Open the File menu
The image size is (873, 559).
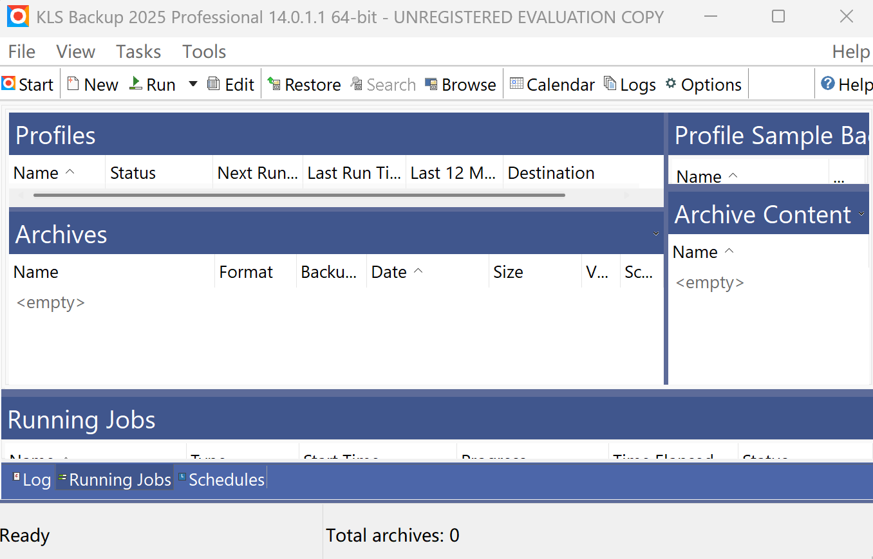pyautogui.click(x=22, y=51)
